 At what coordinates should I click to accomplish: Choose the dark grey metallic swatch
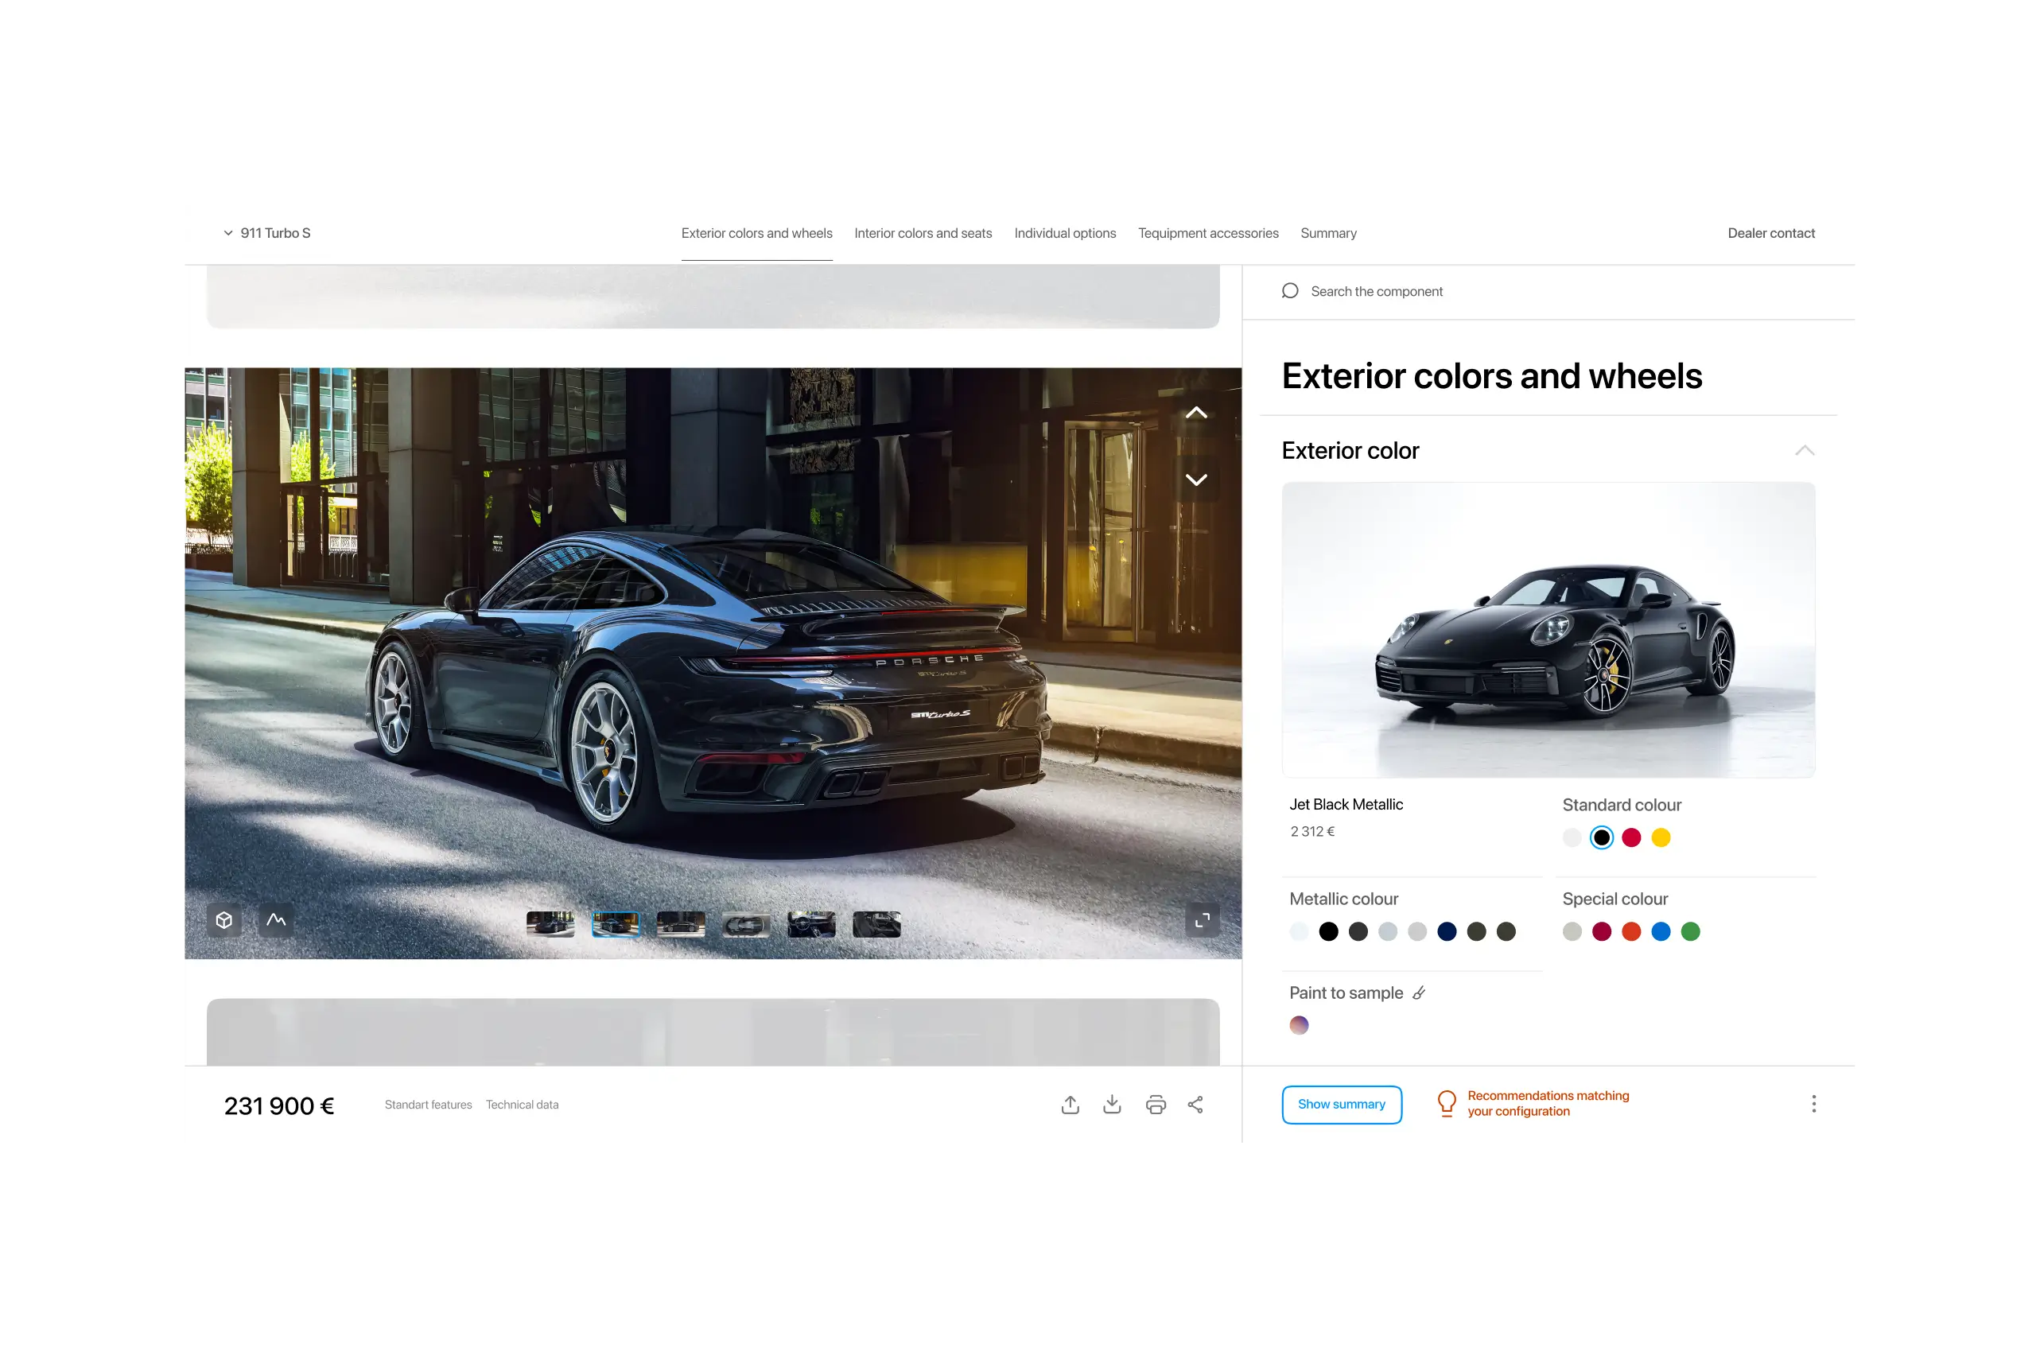[1358, 931]
